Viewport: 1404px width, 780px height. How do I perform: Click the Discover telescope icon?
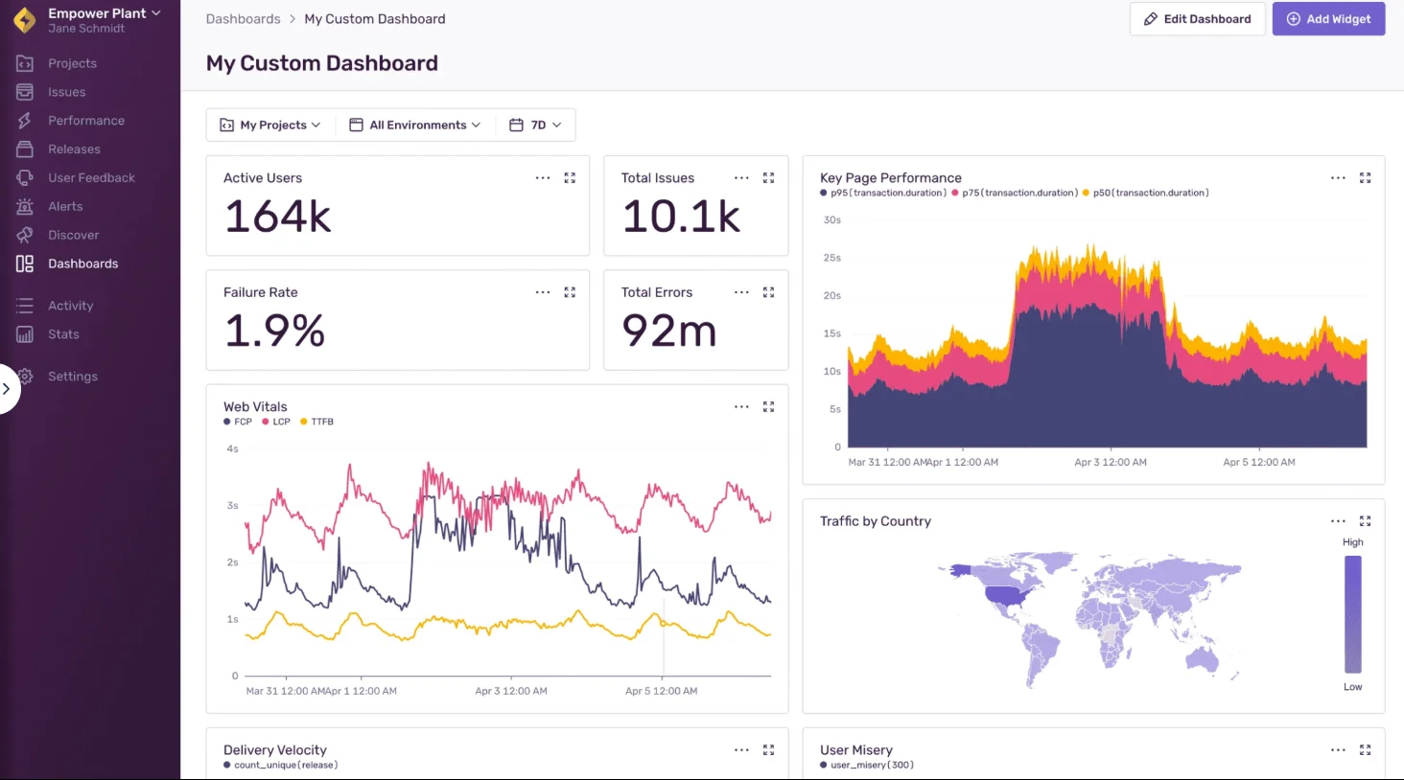click(25, 235)
